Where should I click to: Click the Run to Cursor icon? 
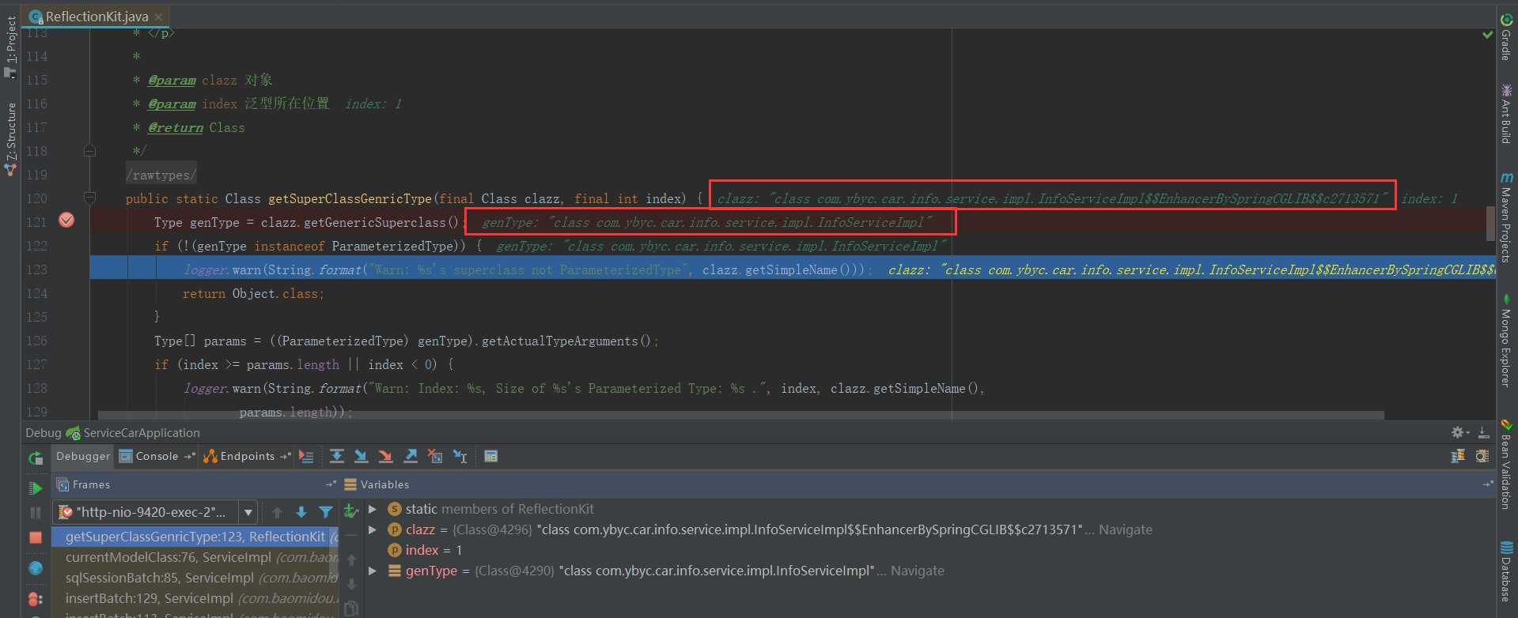coord(460,456)
